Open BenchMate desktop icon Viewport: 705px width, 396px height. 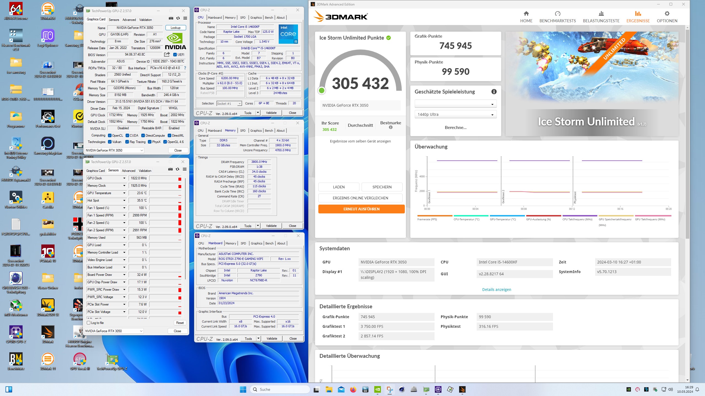[x=16, y=361]
